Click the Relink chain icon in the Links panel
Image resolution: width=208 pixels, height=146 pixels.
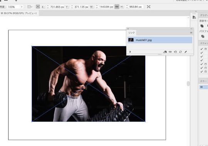click(170, 52)
